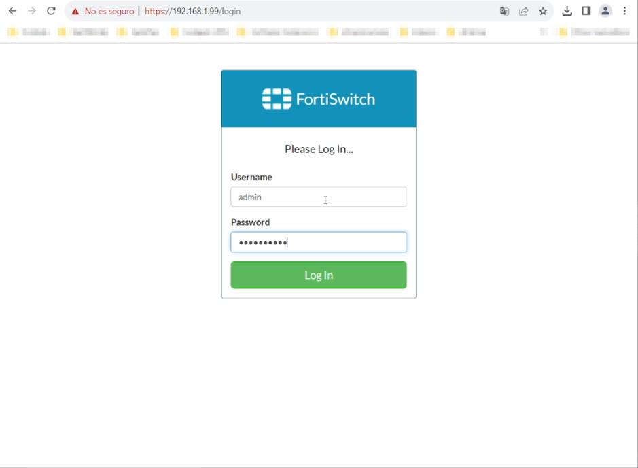Open the second bookmarks bar folder
The width and height of the screenshot is (638, 468).
coord(83,32)
